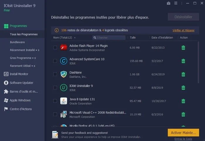The height and width of the screenshot is (141, 205).
Task: Click the Activer Mainte... button
Action: point(183,132)
